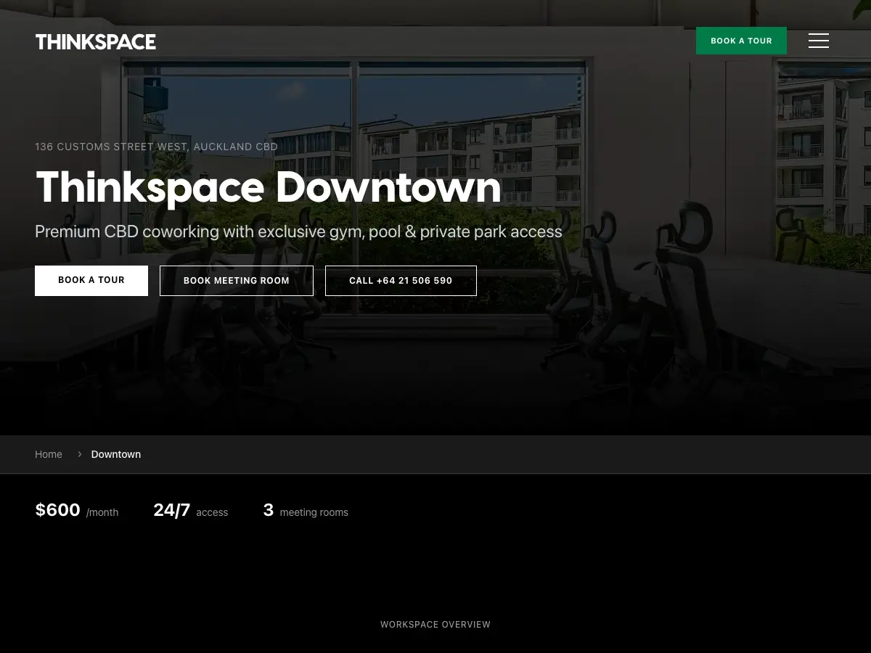
Task: Click the Thinkspace Downtown heading
Action: pyautogui.click(x=269, y=187)
